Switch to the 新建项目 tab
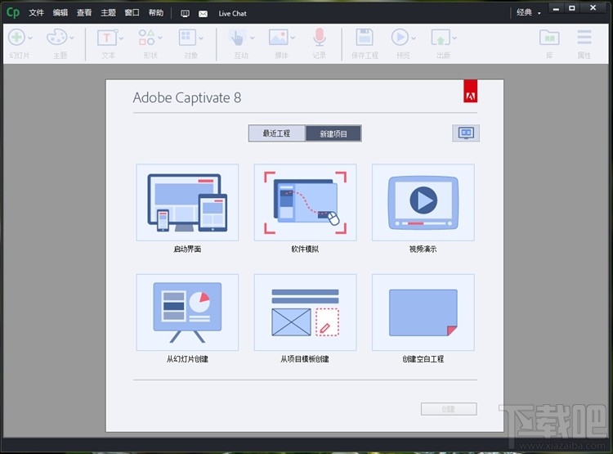 coord(333,133)
